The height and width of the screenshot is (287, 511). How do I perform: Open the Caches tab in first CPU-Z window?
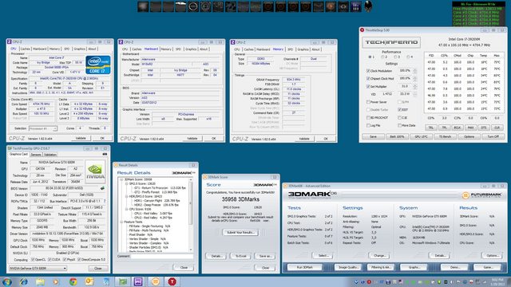click(x=25, y=49)
